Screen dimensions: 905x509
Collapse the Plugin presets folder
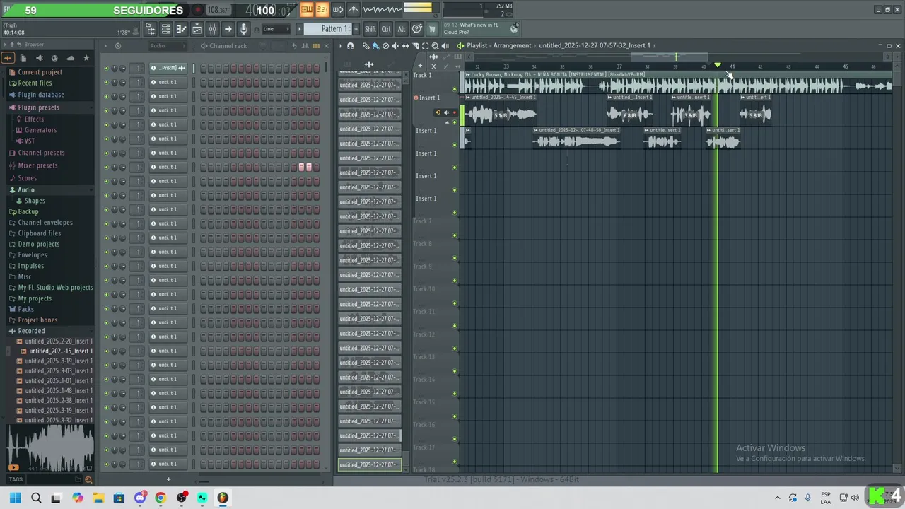pyautogui.click(x=38, y=107)
